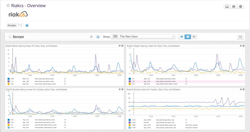Image resolution: width=250 pixels, height=132 pixels.
Task: Toggle riakcs.bucket_put.meter_rate purple swatch
Action: click(x=130, y=123)
